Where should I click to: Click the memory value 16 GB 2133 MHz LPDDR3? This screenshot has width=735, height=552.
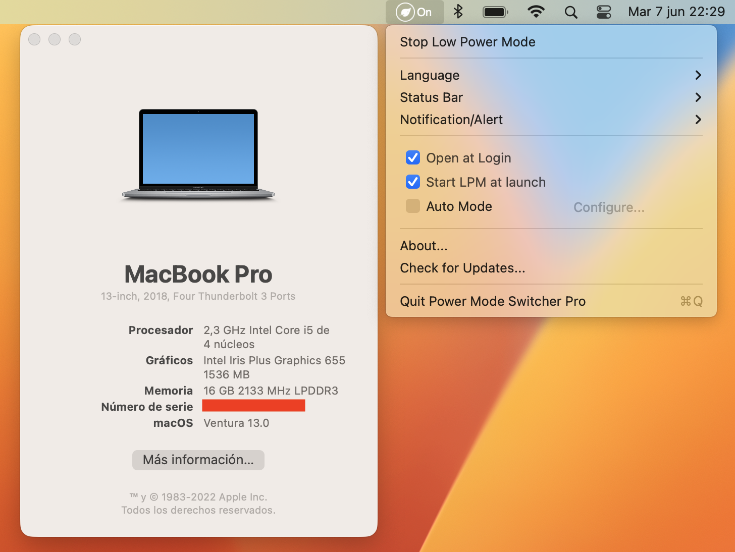[271, 391]
